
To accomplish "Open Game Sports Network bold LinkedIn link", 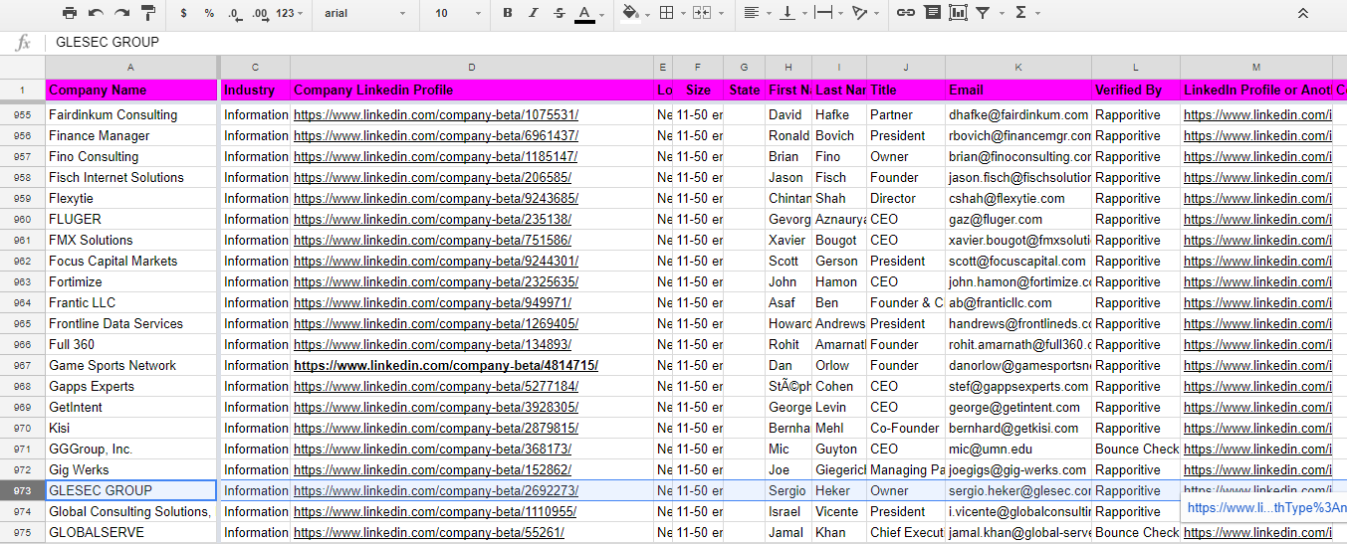I will point(445,365).
